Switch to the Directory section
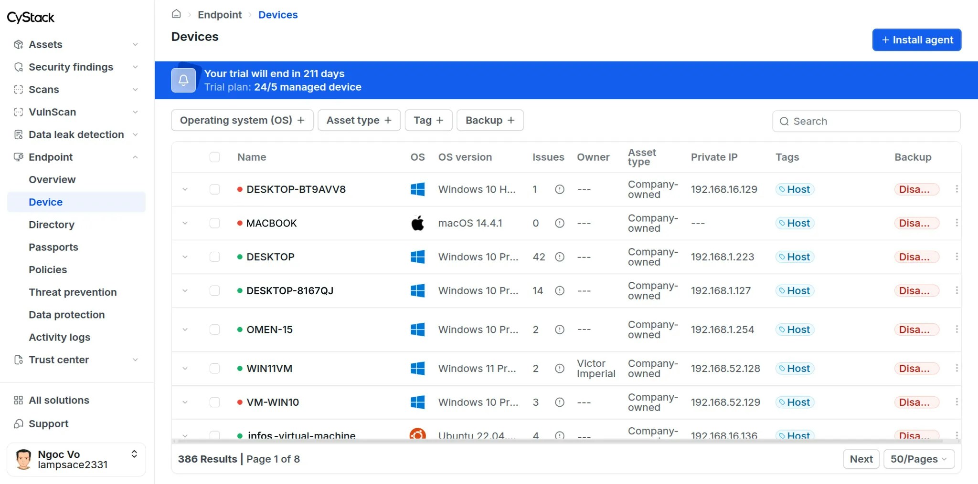The image size is (978, 484). (52, 224)
